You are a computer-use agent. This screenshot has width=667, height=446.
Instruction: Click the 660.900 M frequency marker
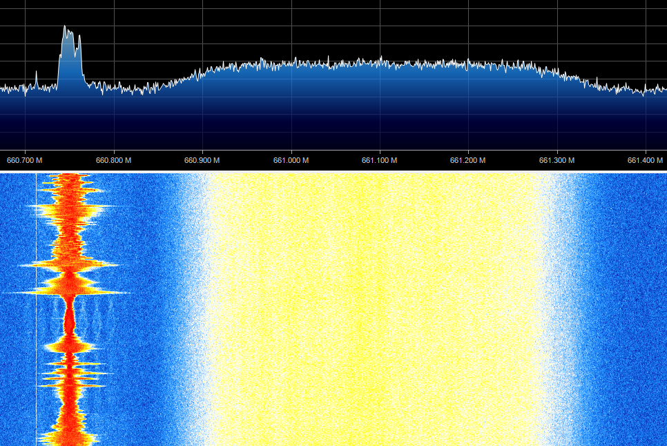coord(202,160)
